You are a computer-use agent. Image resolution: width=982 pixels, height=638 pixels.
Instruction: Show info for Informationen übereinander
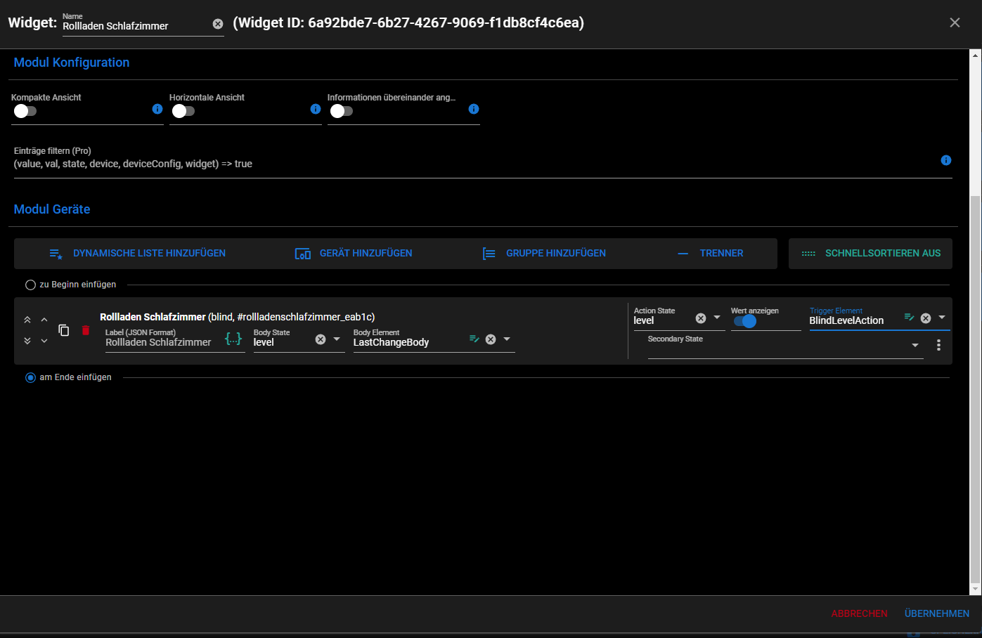474,109
